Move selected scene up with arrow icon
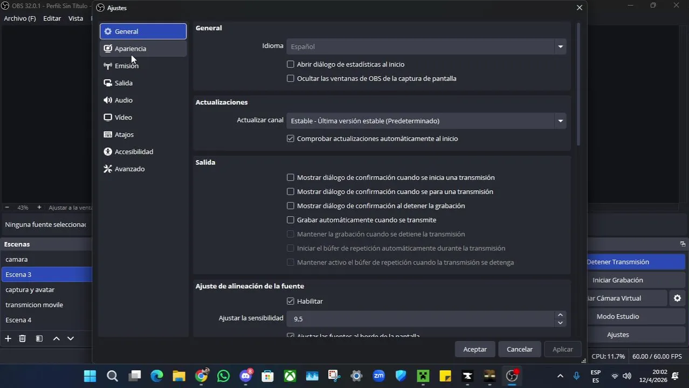The width and height of the screenshot is (689, 388). [x=56, y=338]
